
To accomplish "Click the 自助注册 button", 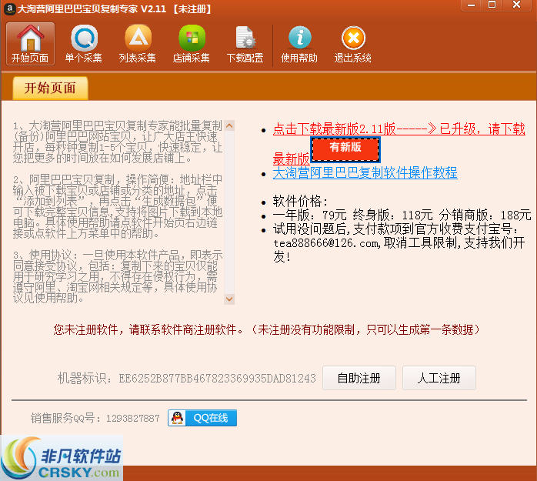I will pyautogui.click(x=359, y=378).
